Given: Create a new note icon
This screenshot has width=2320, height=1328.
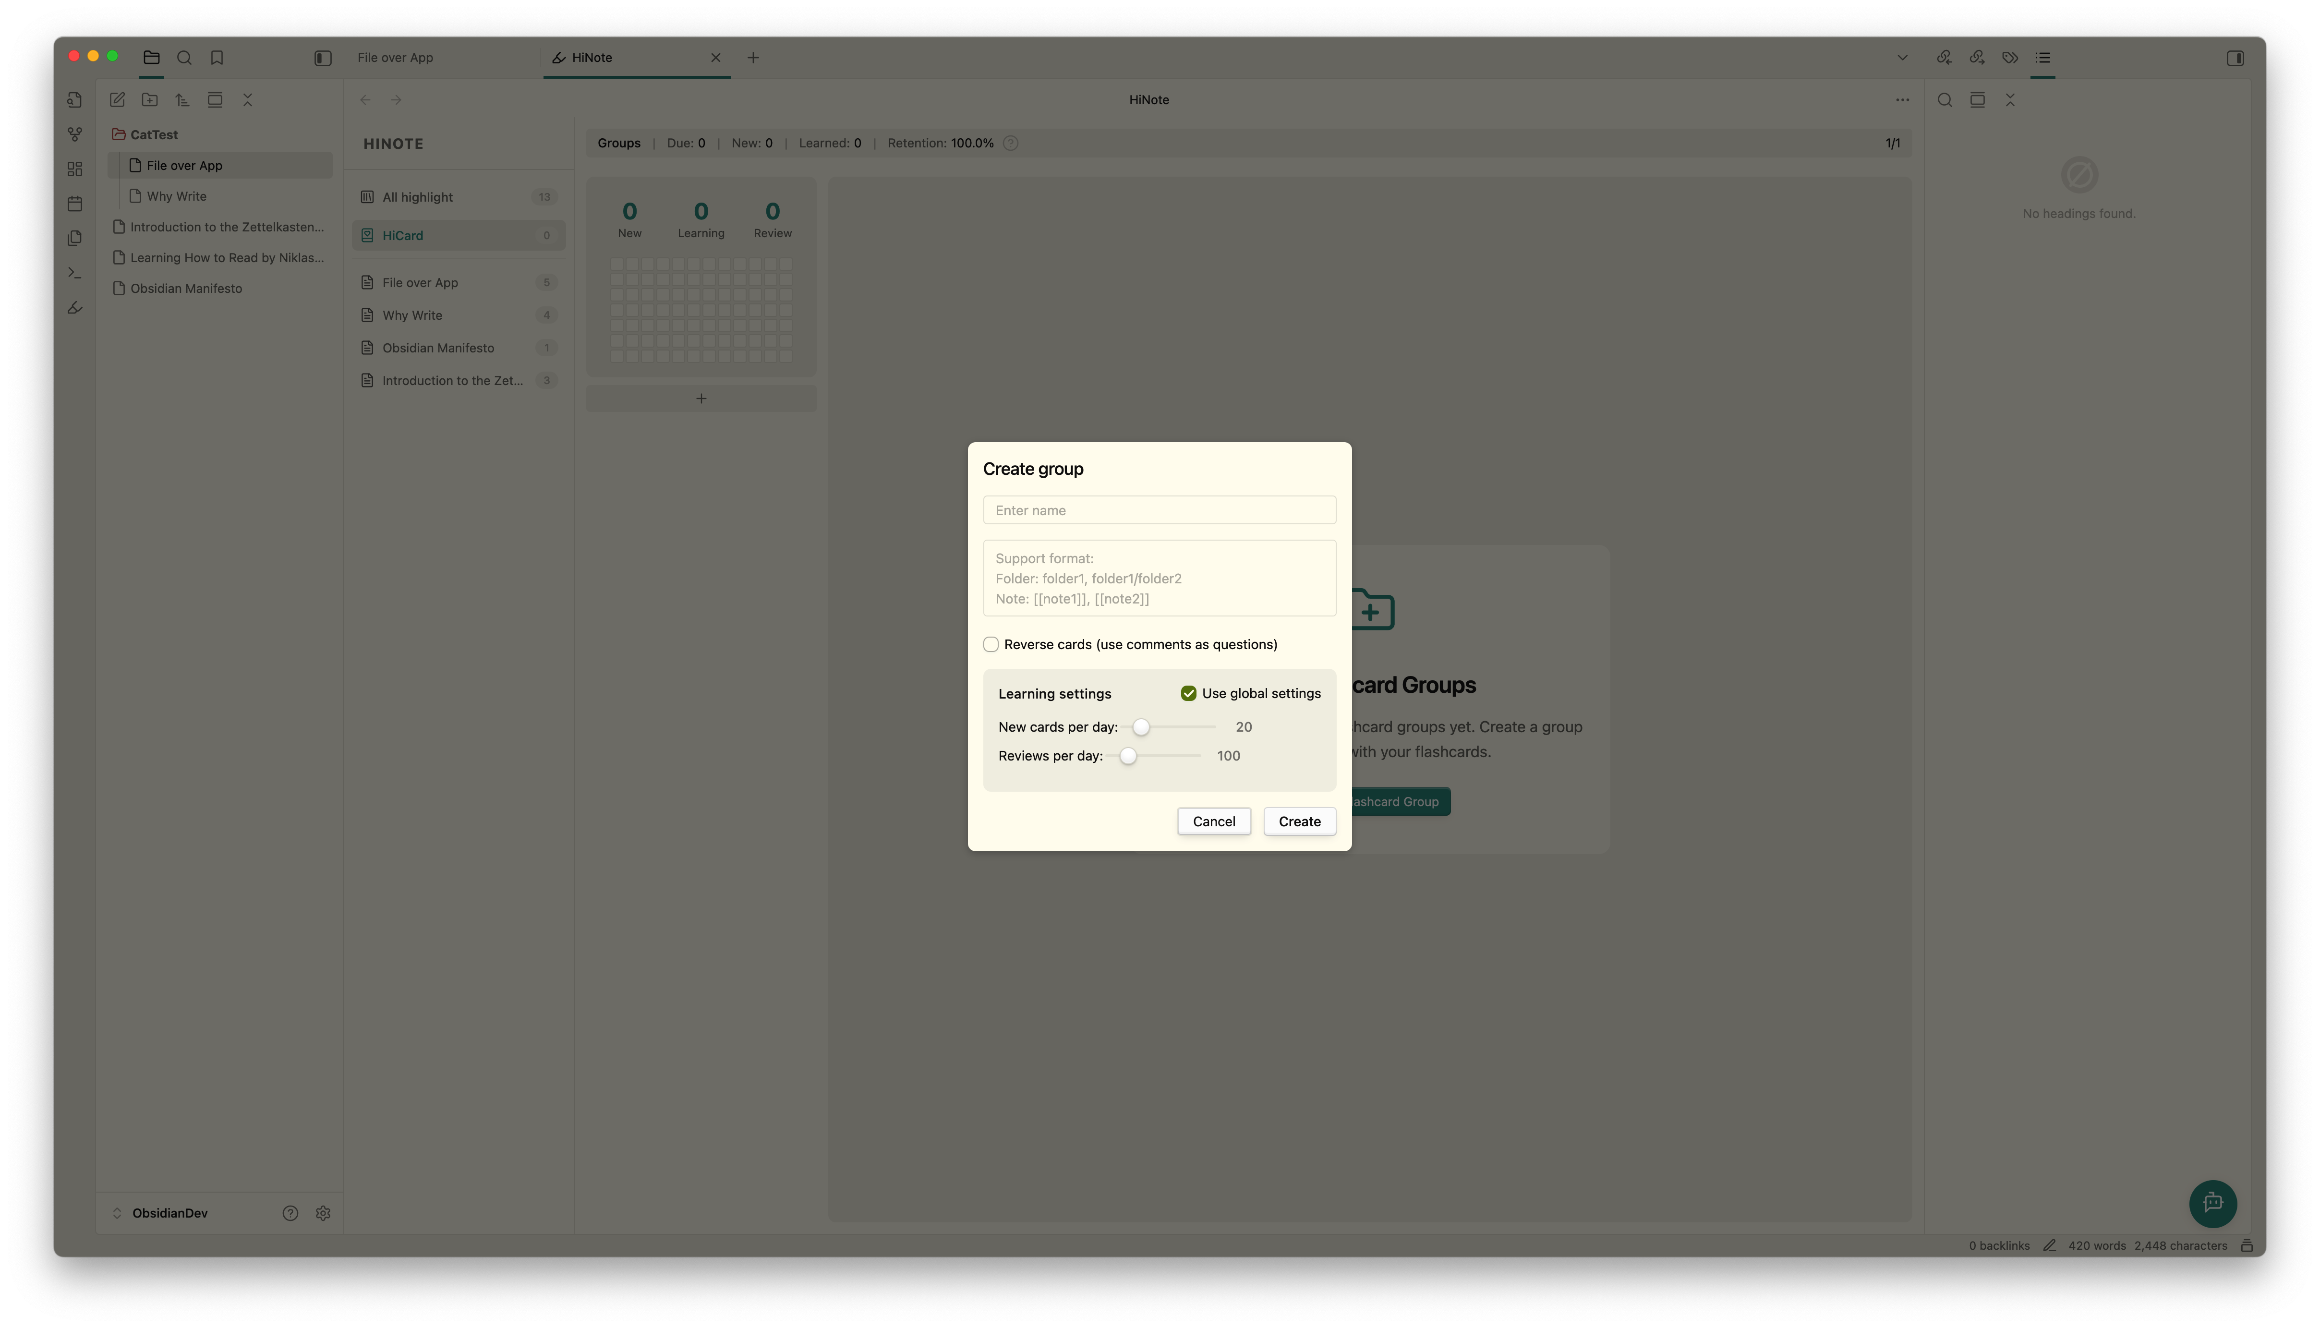Looking at the screenshot, I should click(x=118, y=99).
